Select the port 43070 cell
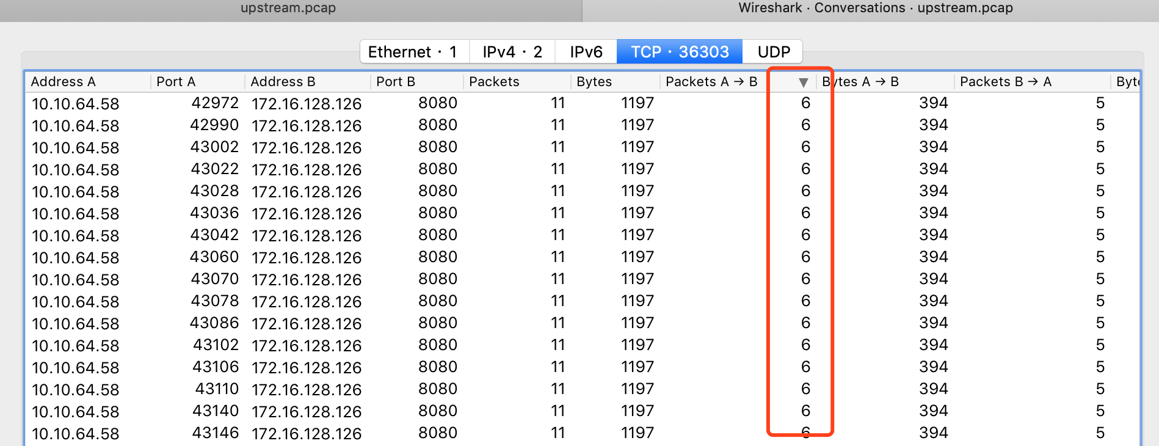The height and width of the screenshot is (446, 1159). pos(214,279)
